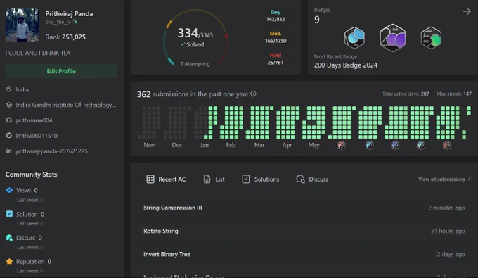
Task: Click the Feb month label in heatmap
Action: click(x=231, y=145)
